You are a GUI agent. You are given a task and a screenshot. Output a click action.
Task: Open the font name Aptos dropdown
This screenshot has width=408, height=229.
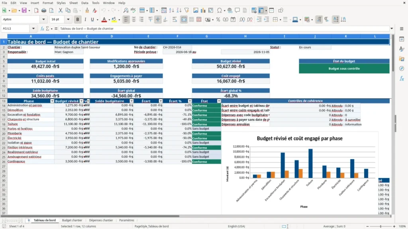point(43,19)
